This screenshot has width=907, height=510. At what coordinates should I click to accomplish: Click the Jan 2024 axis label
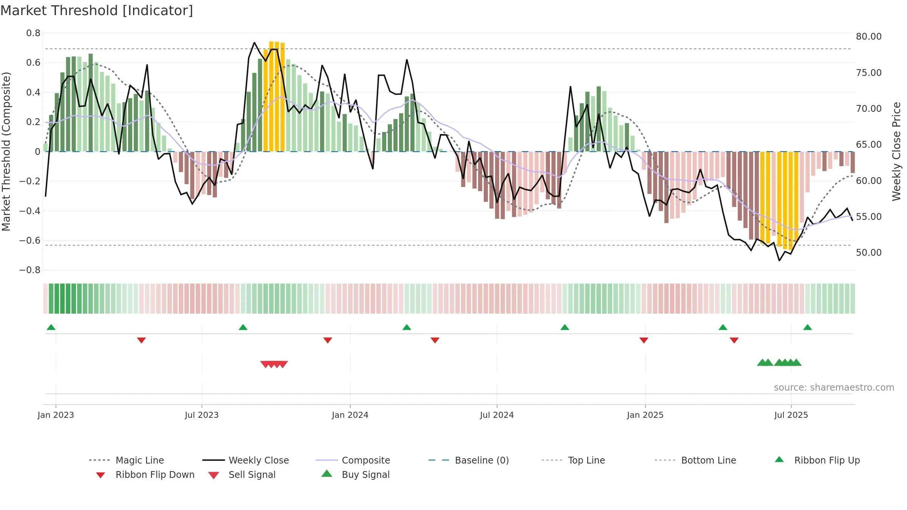click(350, 415)
